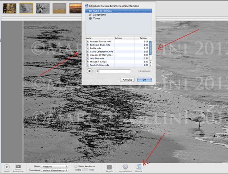
Task: Click the music note icon beside Acoustic Sunrise.m4a
Action: pyautogui.click(x=88, y=41)
